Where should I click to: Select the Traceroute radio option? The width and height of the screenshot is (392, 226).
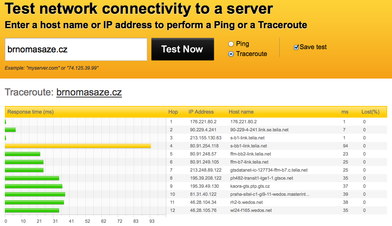(231, 54)
